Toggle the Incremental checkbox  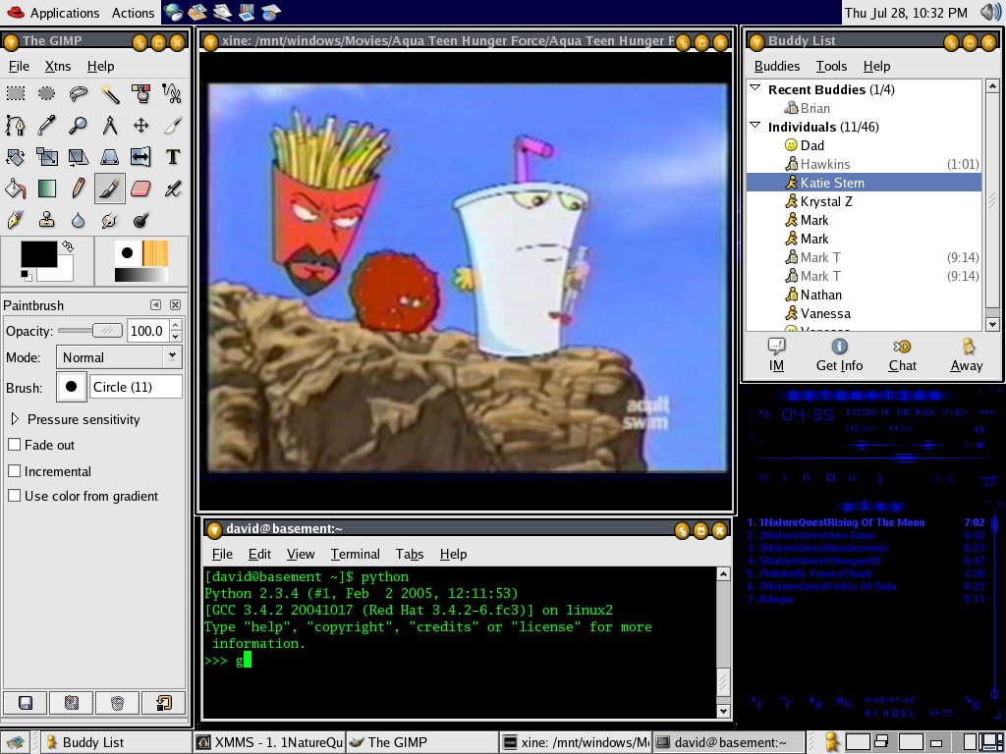(14, 470)
